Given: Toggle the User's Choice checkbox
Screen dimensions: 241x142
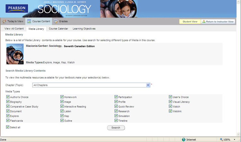Looking at the screenshot, I should pos(170,97).
